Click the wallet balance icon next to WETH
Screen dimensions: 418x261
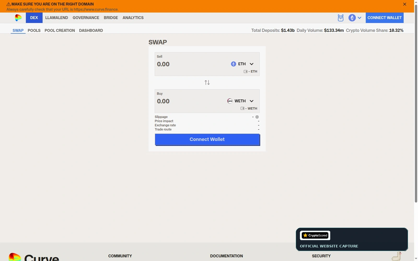click(x=242, y=109)
